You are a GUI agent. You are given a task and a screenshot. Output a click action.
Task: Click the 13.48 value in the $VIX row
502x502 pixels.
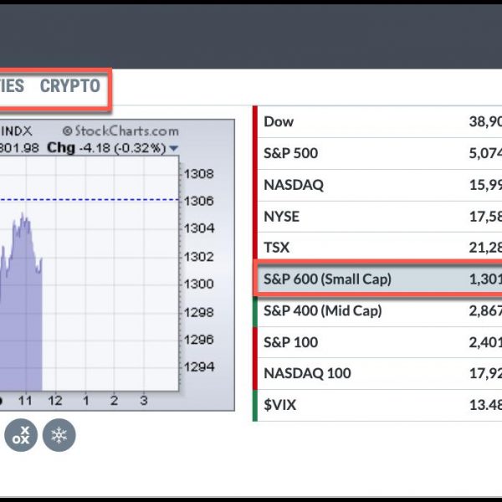pyautogui.click(x=485, y=405)
